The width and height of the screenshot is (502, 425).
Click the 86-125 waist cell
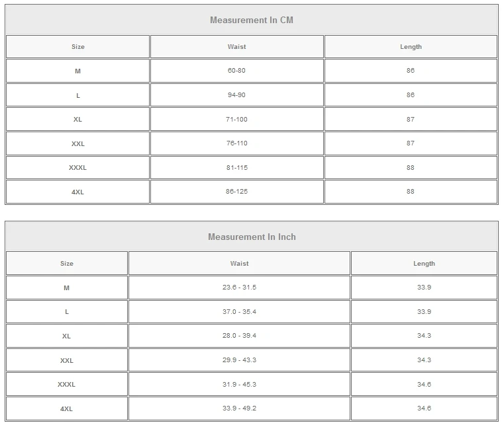[x=236, y=192]
